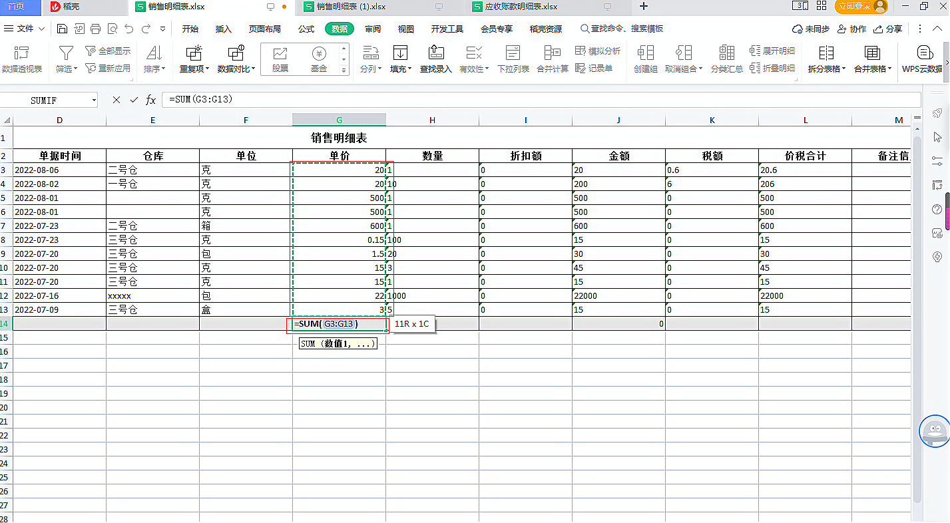Screen dimensions: 950x523
Task: Click the 有效性 data validation icon
Action: tap(474, 53)
